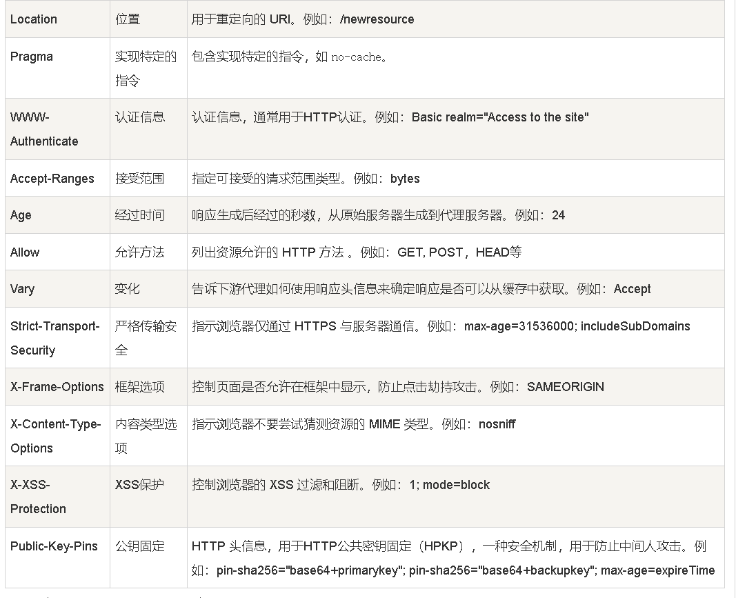736x598 pixels.
Task: Click the description ending with 24
Action: coord(378,215)
